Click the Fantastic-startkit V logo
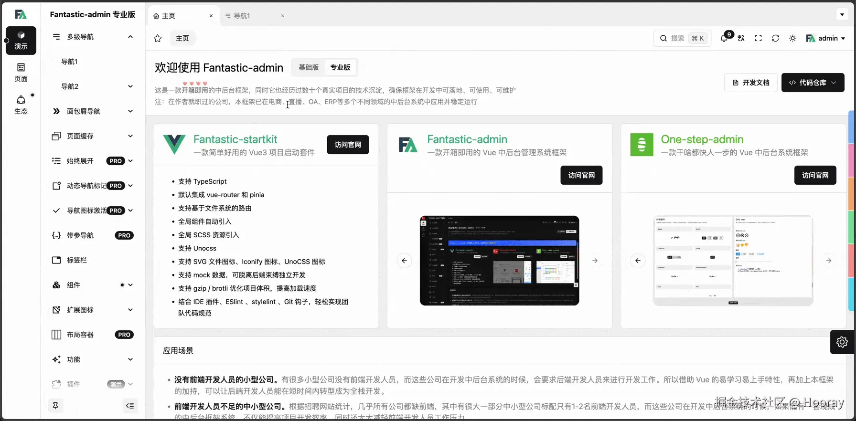The width and height of the screenshot is (856, 421). coord(174,144)
